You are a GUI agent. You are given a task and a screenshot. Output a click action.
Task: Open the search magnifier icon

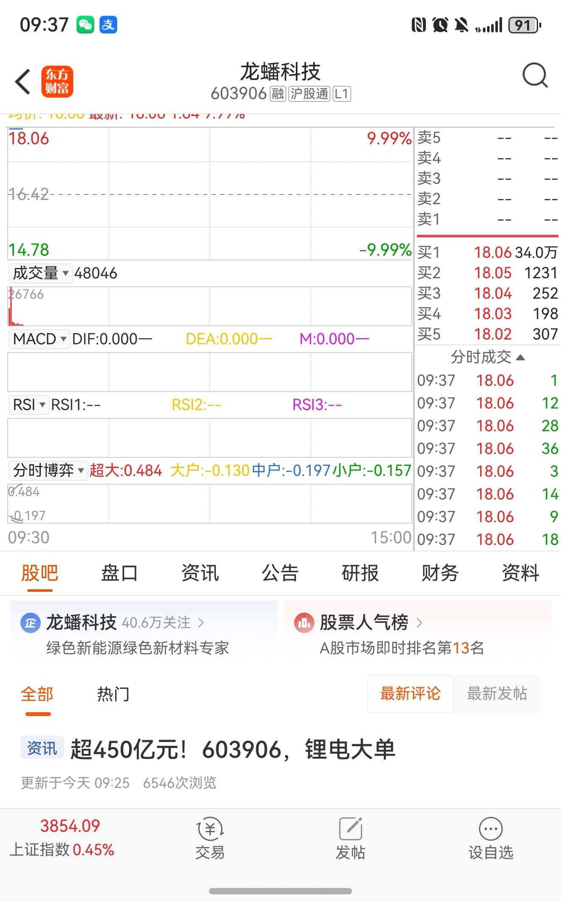tap(535, 76)
